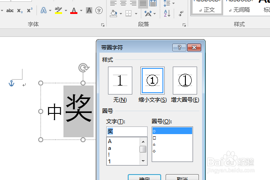
Task: Click rotate handle of text box
Action: click(84, 67)
